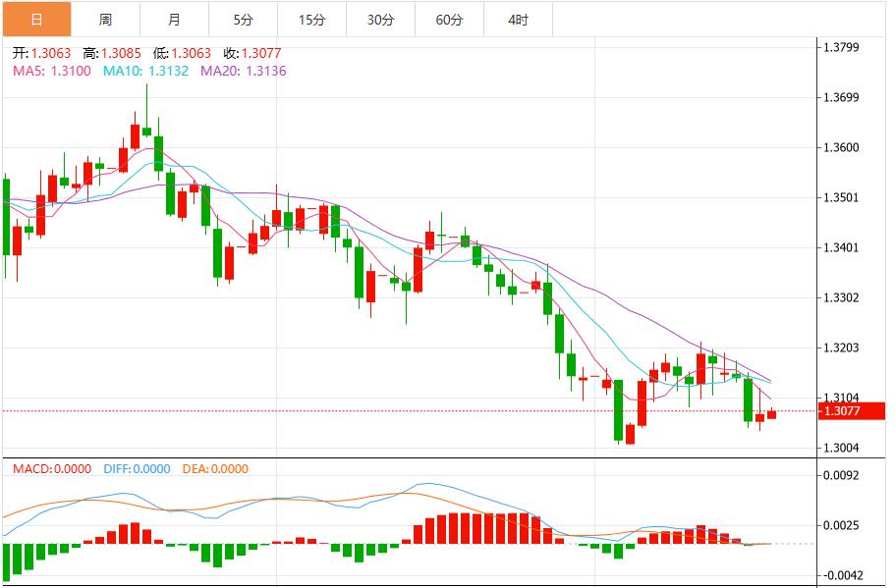Click the 1.3799 value on the price axis
This screenshot has height=588, width=895.
[842, 45]
